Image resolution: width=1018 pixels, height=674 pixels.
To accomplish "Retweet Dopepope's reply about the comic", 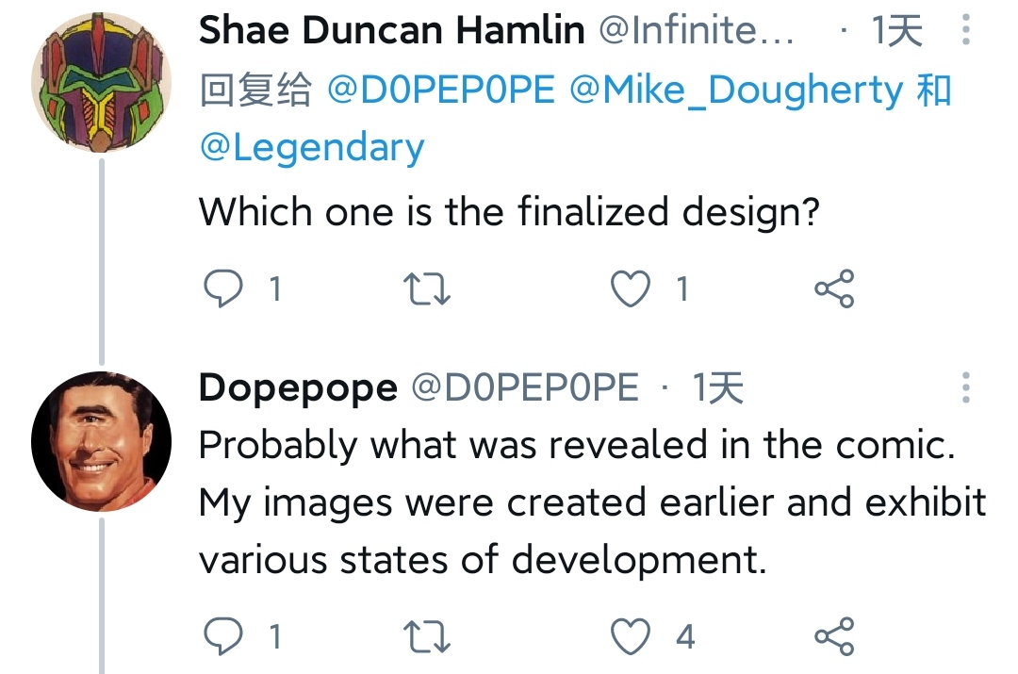I will pos(427,636).
